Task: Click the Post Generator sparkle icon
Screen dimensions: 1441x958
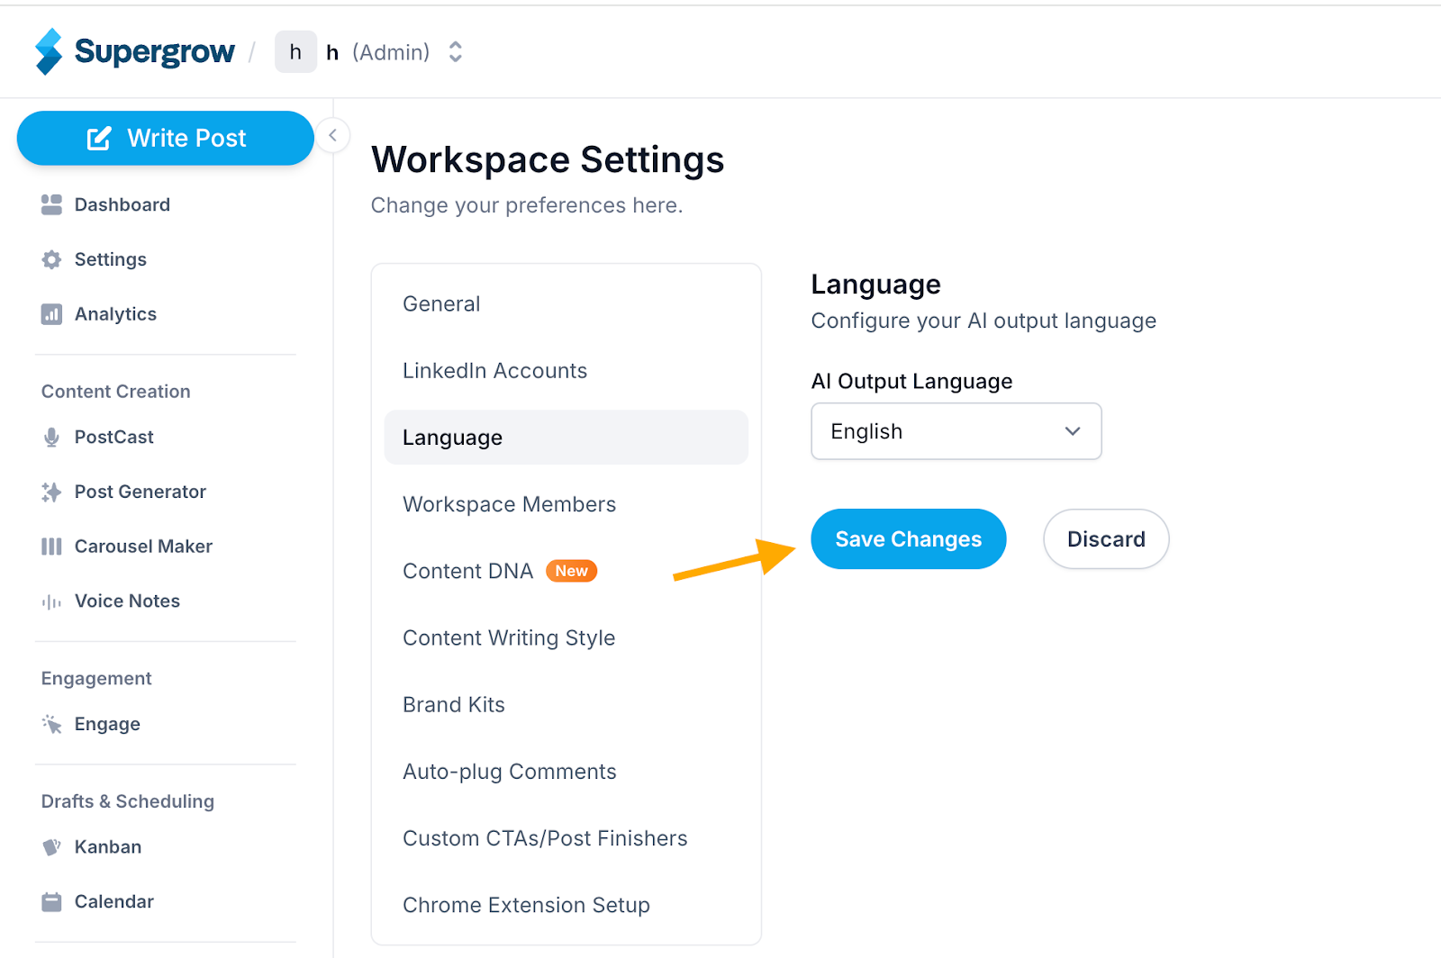Action: (x=51, y=492)
